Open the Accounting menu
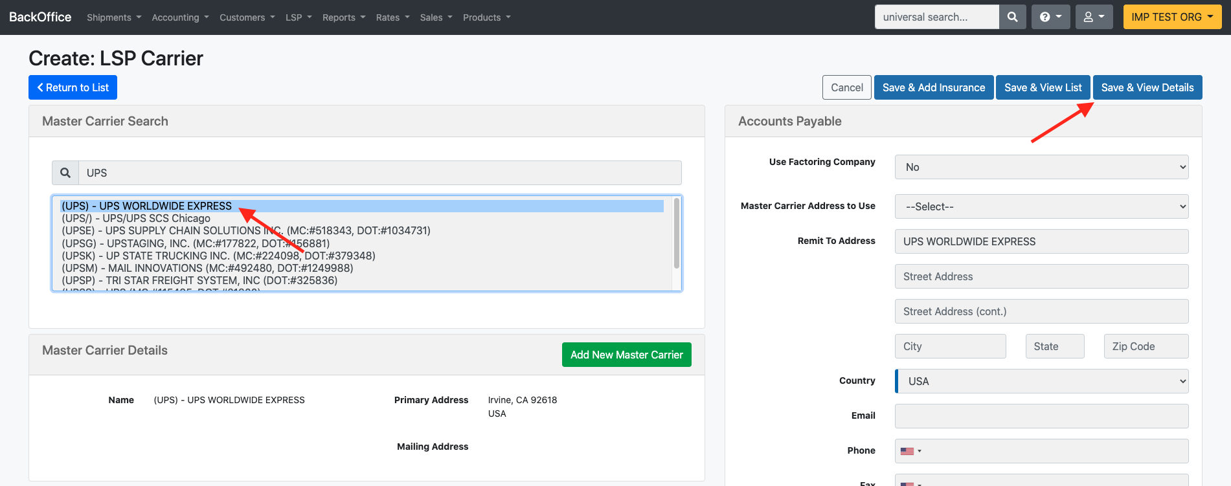 tap(180, 17)
